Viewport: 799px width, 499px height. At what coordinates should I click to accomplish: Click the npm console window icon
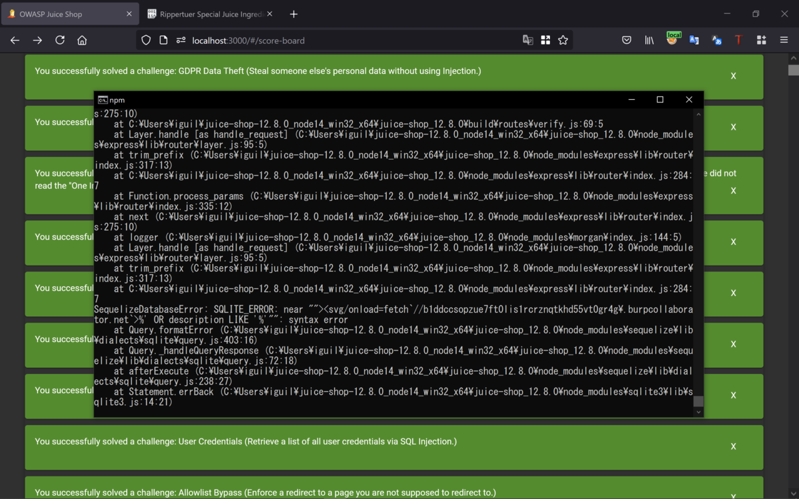103,100
